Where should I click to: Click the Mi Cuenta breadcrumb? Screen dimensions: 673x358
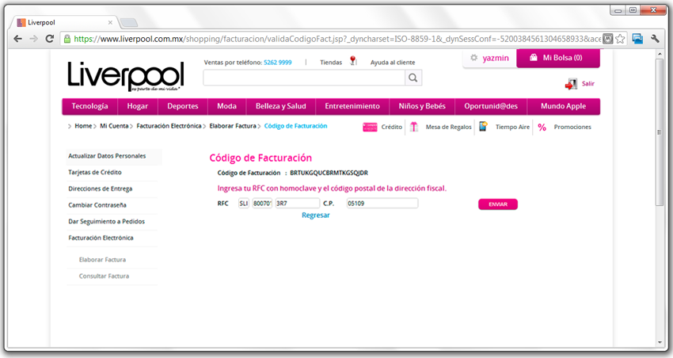(x=114, y=126)
